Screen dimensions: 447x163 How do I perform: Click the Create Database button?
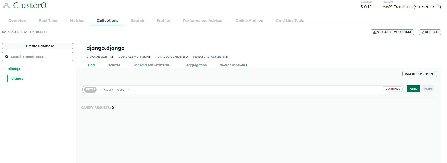click(x=38, y=46)
